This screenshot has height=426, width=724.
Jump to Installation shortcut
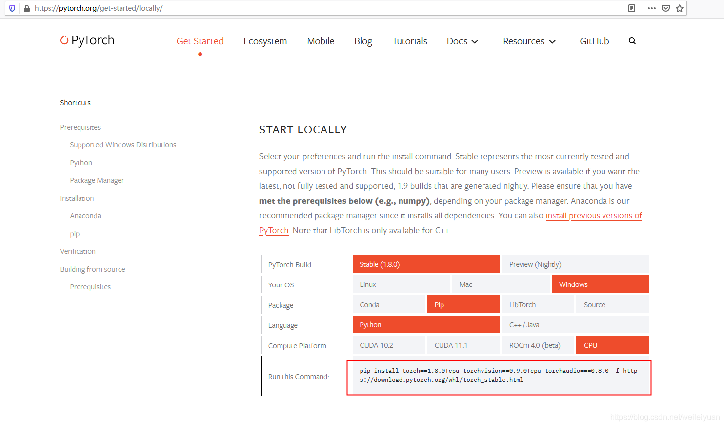click(x=77, y=198)
